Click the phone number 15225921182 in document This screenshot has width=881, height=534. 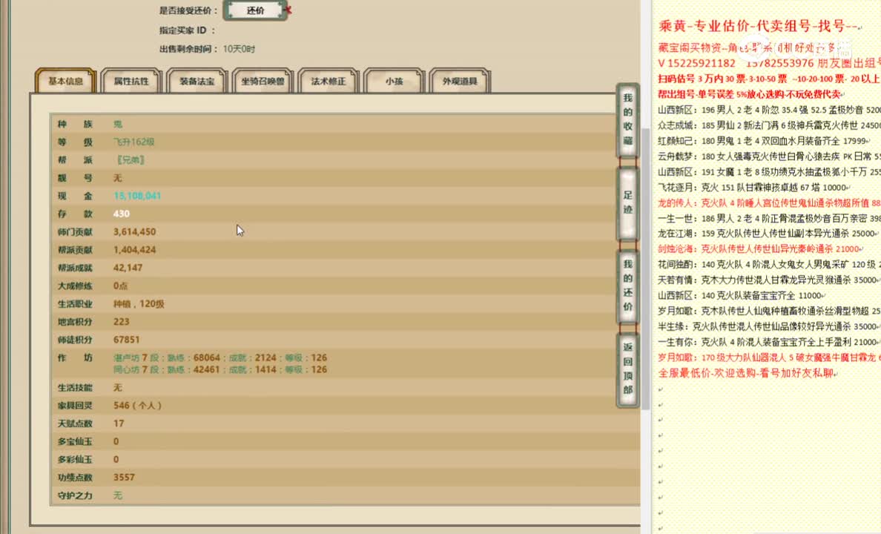click(701, 63)
